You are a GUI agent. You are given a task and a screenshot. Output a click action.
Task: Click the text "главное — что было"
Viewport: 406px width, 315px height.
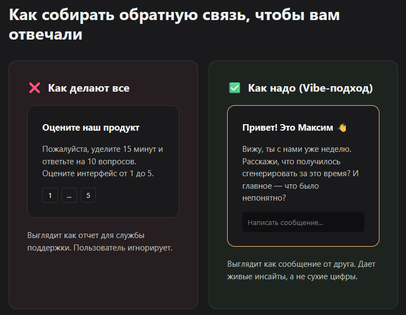click(280, 186)
